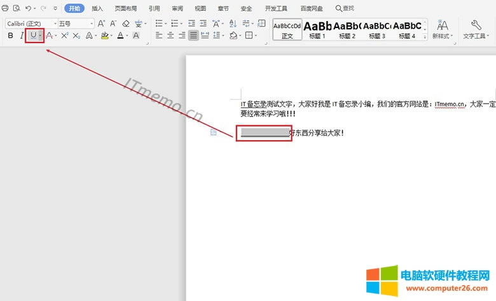Open the 文字工具 button
The height and width of the screenshot is (301, 496).
pos(476,29)
